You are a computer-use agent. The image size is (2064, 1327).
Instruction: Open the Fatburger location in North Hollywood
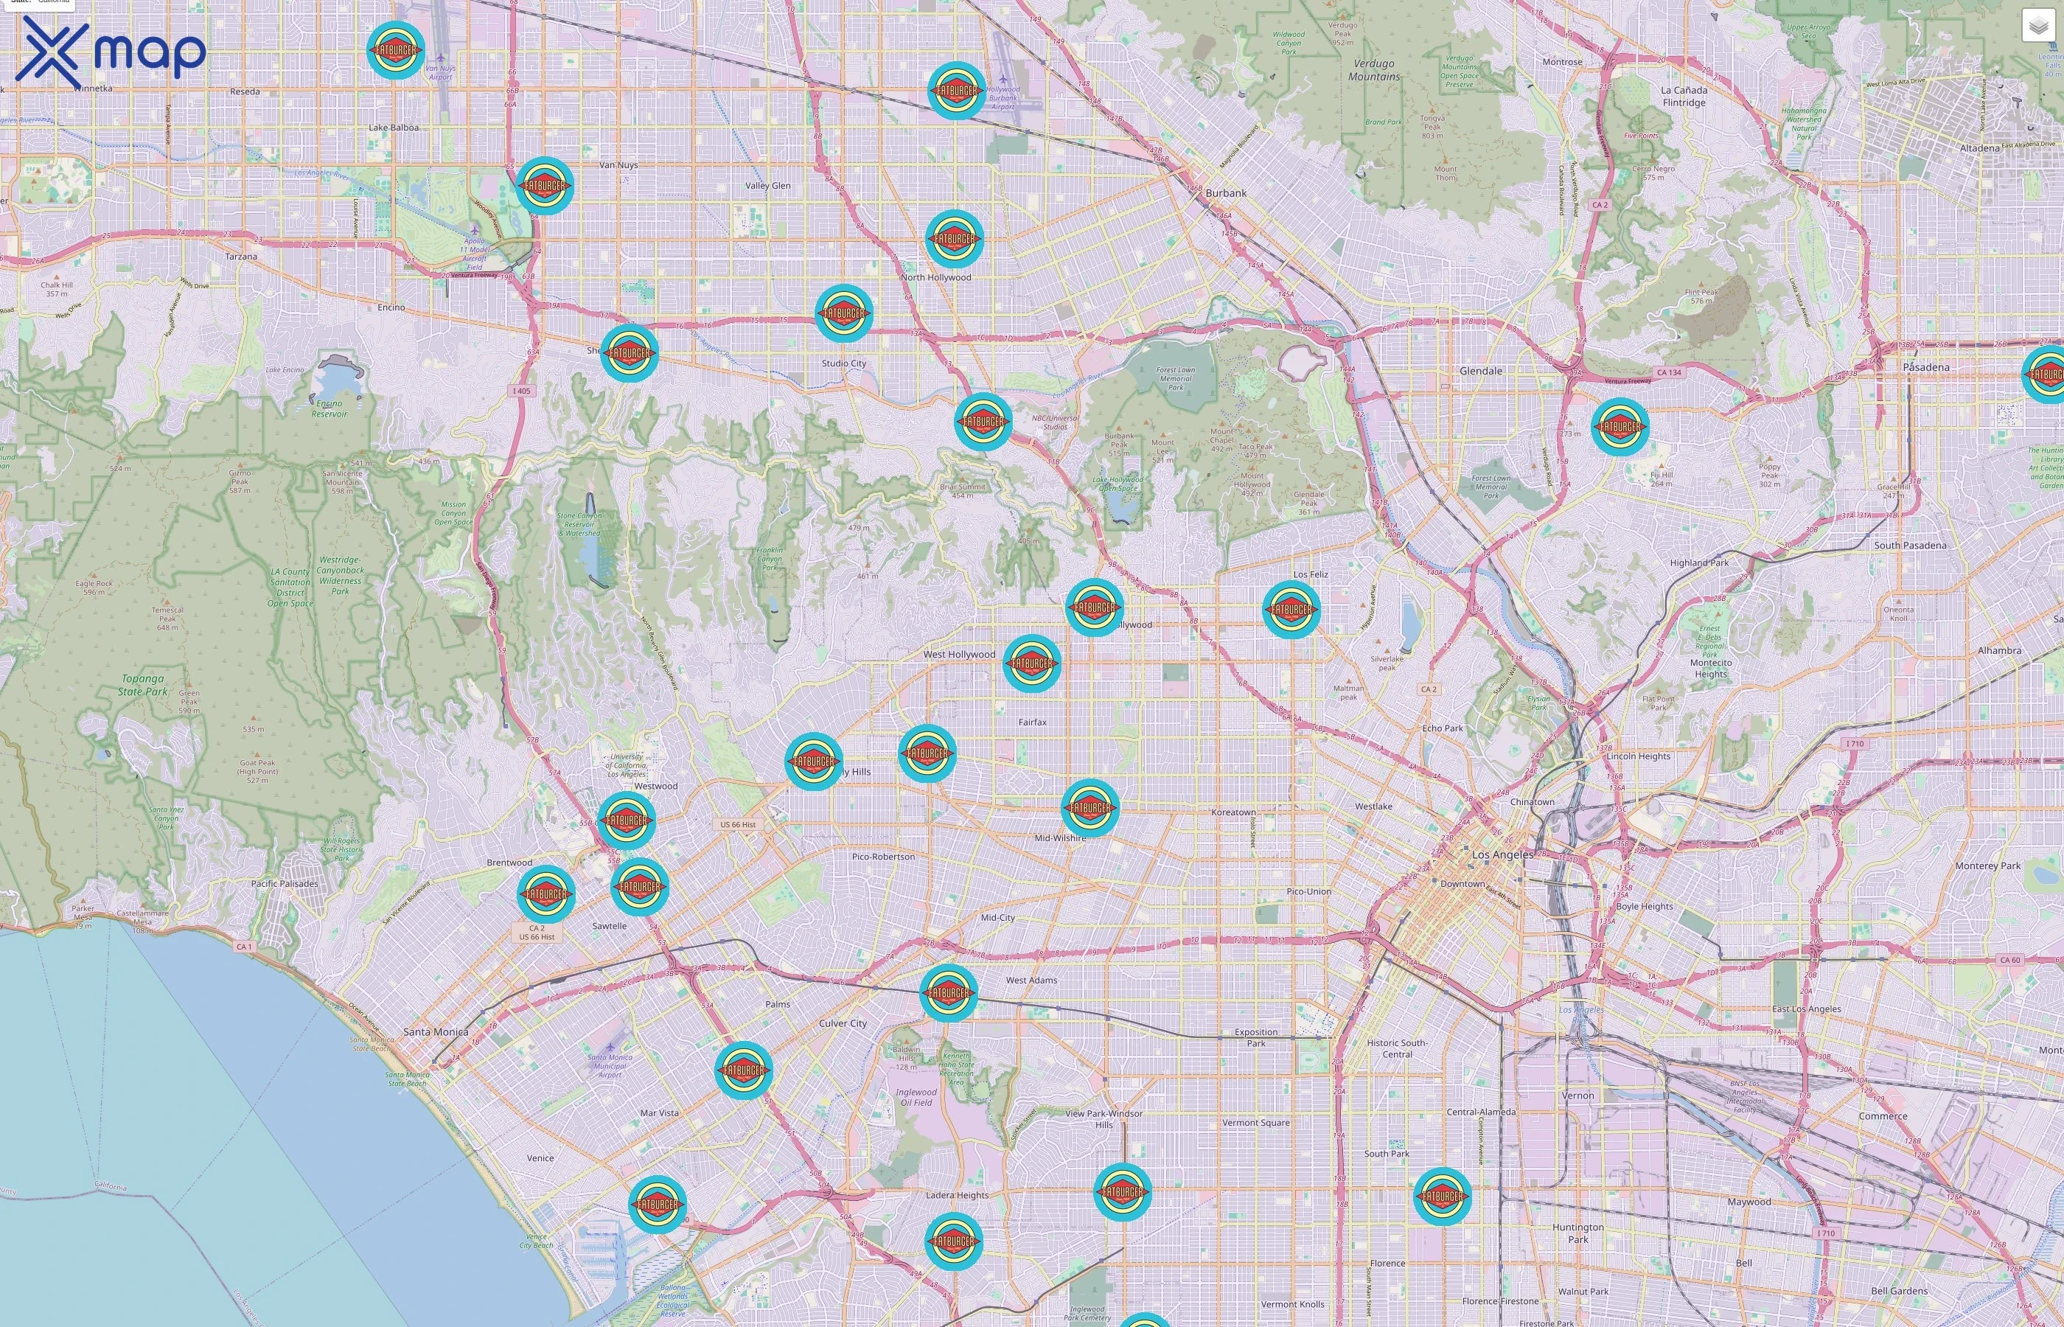tap(955, 242)
